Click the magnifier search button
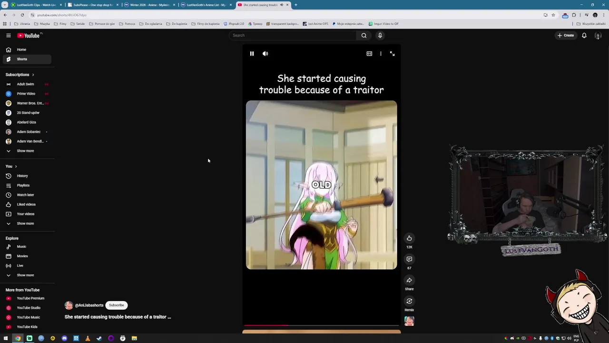The height and width of the screenshot is (343, 609). point(364,35)
